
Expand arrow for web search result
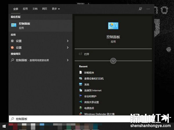(68, 60)
